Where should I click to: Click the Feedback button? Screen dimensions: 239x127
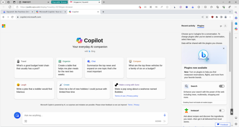click(x=223, y=125)
